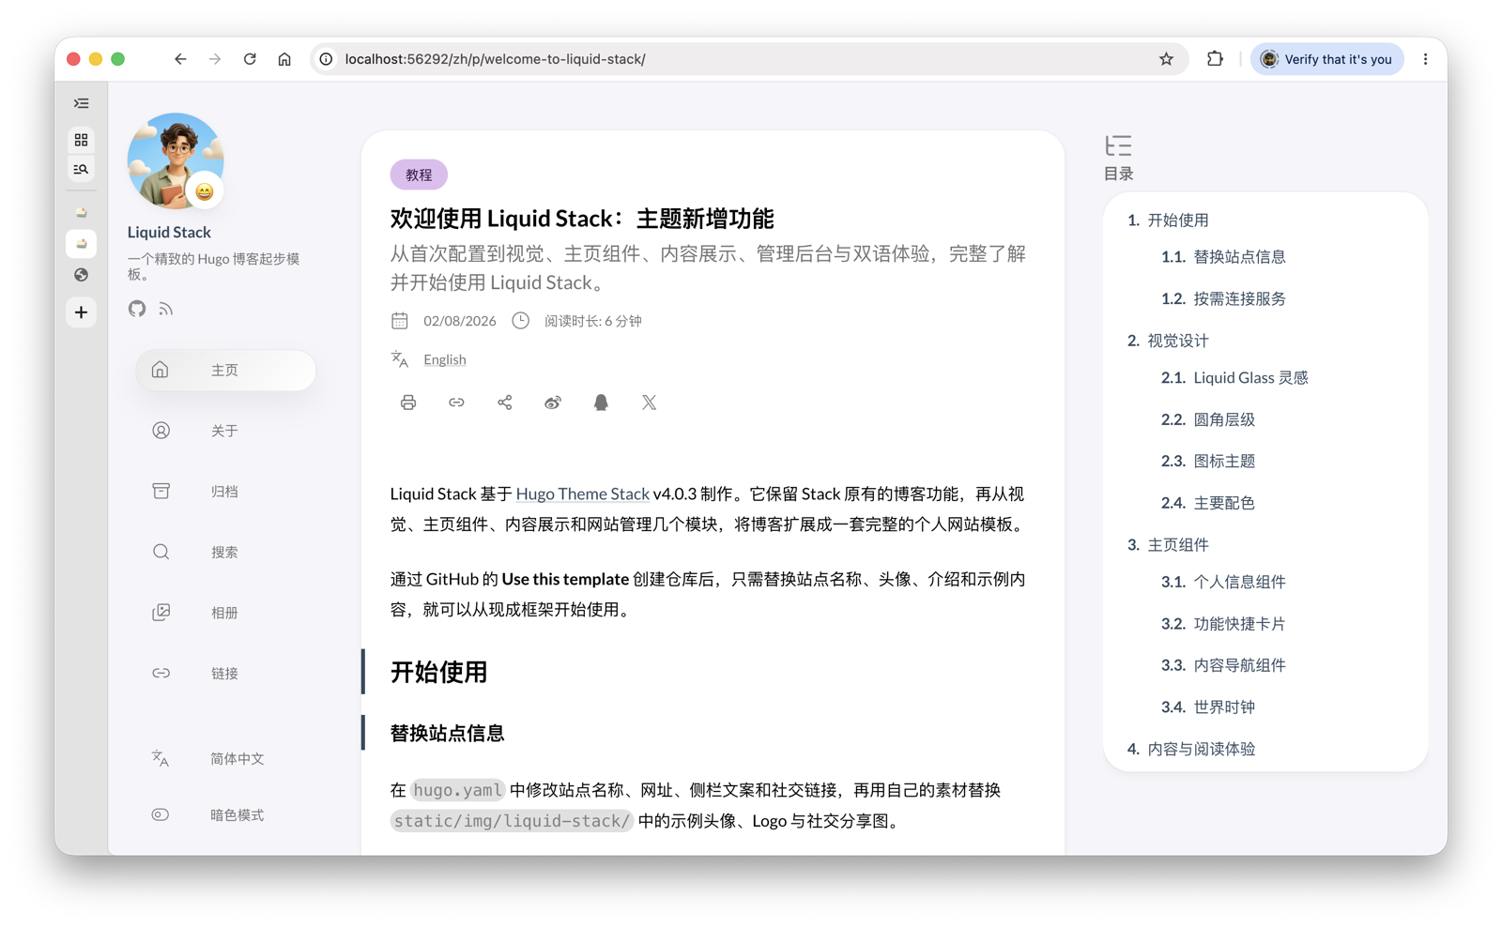Click the hugo.yaml inline code
Screen dimensions: 1502x927
(458, 790)
